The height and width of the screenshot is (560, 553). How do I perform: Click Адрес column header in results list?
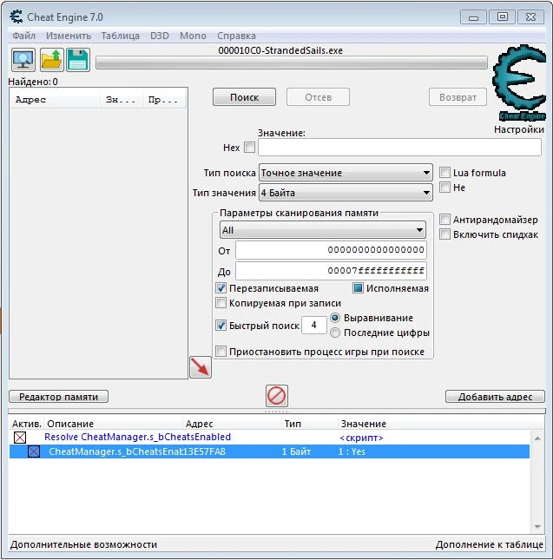coord(56,99)
